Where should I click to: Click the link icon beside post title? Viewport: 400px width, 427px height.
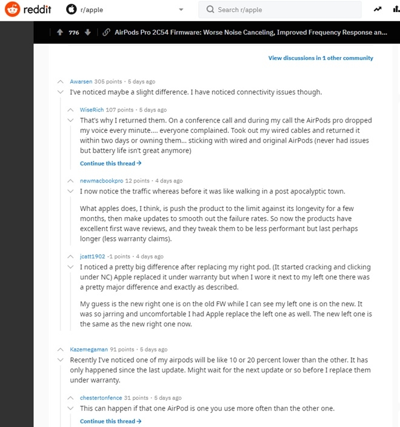coord(106,32)
